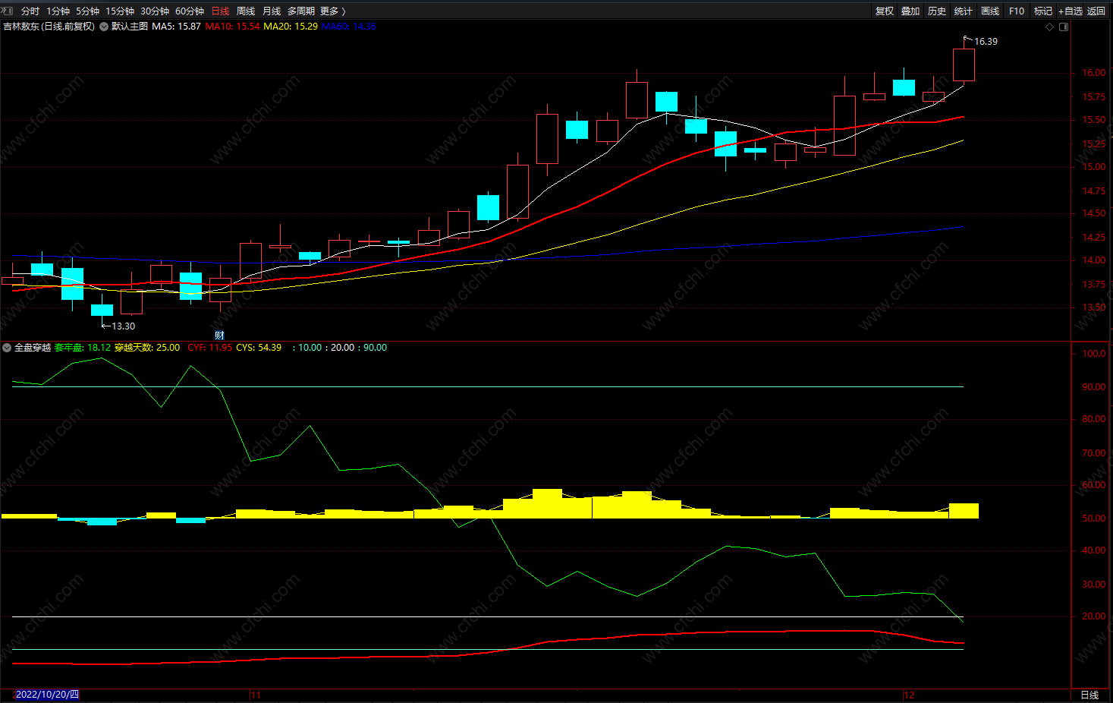
Task: Click the 套牢盘: 18.12 value
Action: coord(83,348)
